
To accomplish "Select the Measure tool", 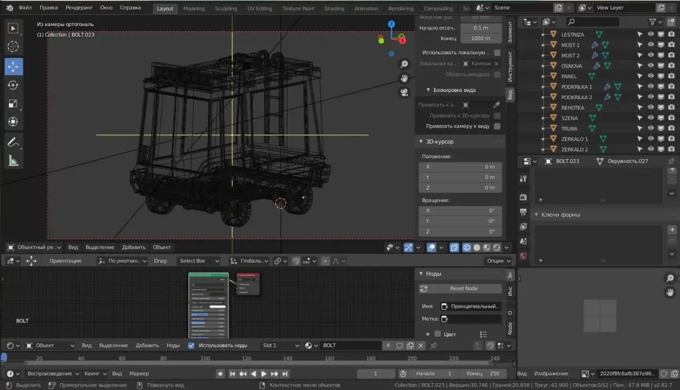I will [14, 161].
